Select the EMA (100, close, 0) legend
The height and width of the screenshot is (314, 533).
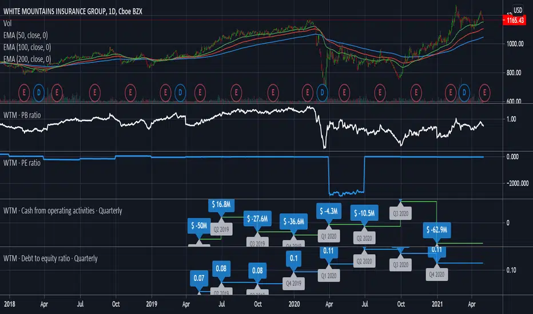[27, 47]
